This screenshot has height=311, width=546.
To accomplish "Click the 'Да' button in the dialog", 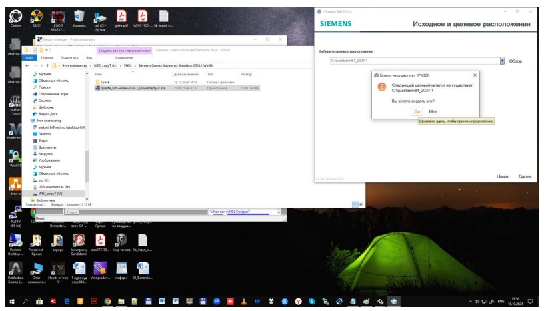I will [x=417, y=111].
